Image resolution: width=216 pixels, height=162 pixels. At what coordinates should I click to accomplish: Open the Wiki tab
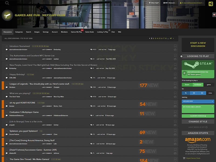(x=119, y=32)
